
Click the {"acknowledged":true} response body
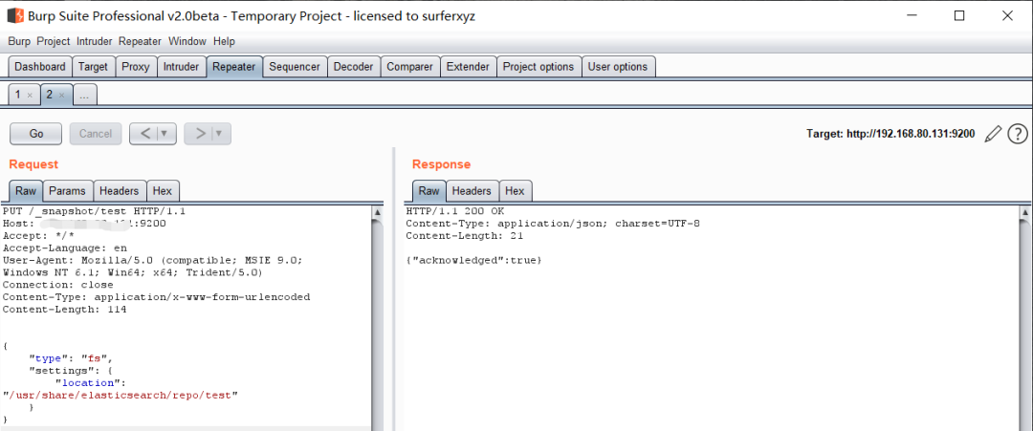click(473, 261)
